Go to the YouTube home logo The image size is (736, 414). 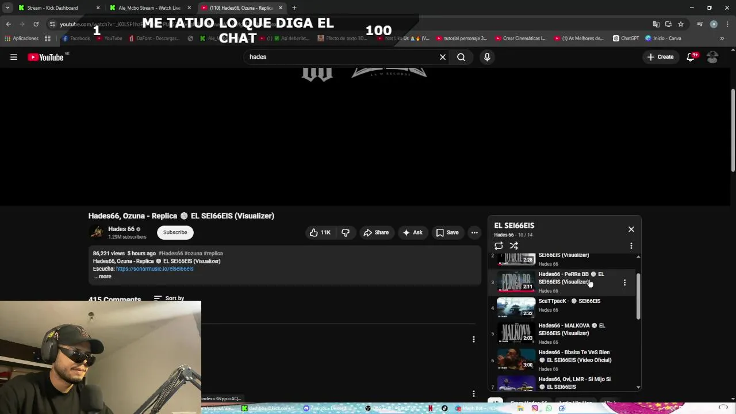(x=45, y=57)
